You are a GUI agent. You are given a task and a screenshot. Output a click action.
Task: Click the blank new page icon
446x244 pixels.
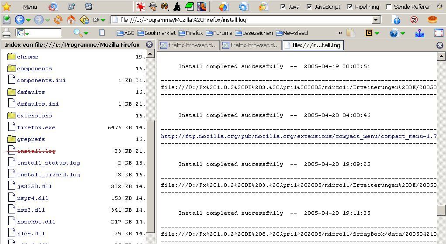[102, 33]
